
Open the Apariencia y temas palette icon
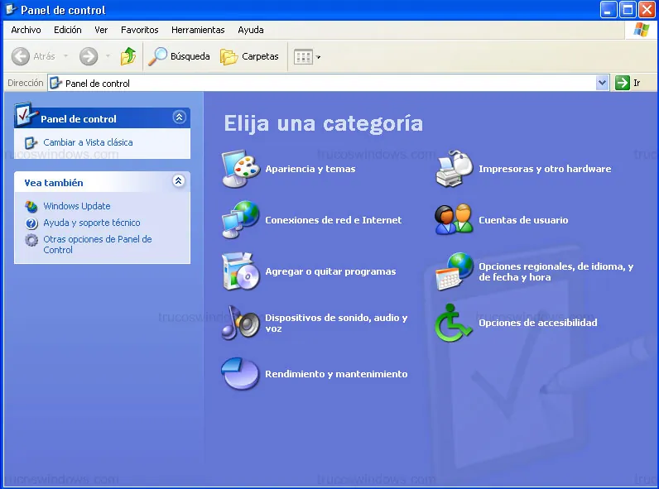point(241,169)
